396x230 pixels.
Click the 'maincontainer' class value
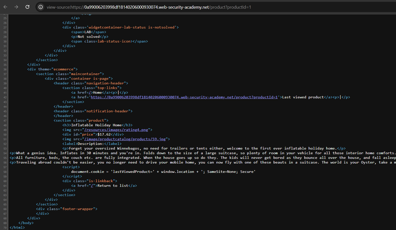(x=85, y=74)
